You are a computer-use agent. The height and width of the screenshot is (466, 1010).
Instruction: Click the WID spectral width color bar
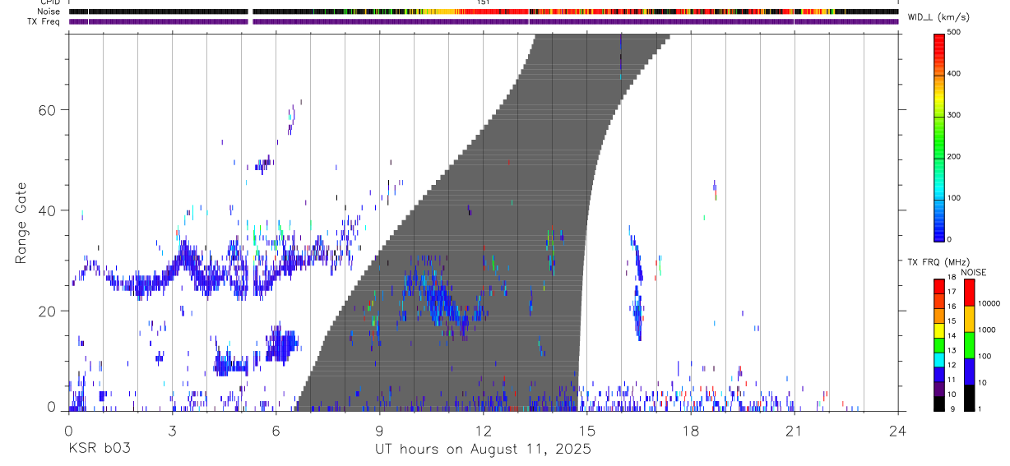(x=939, y=136)
